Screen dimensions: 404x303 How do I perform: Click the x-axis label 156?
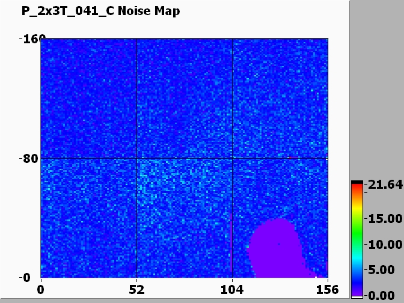328,289
